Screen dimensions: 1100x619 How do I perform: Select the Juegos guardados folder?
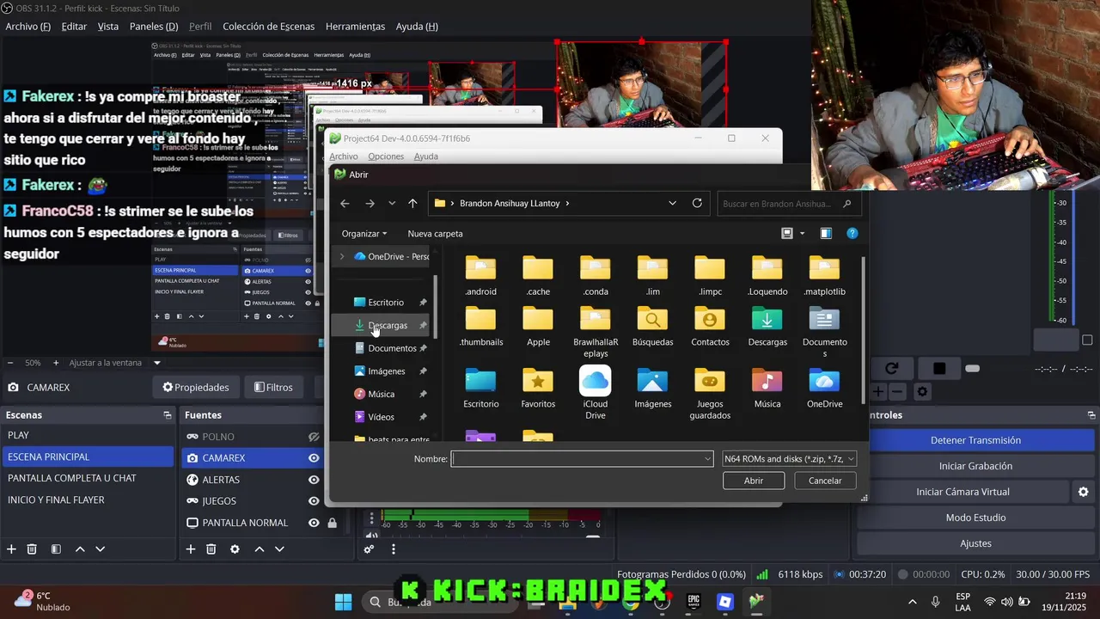(710, 393)
